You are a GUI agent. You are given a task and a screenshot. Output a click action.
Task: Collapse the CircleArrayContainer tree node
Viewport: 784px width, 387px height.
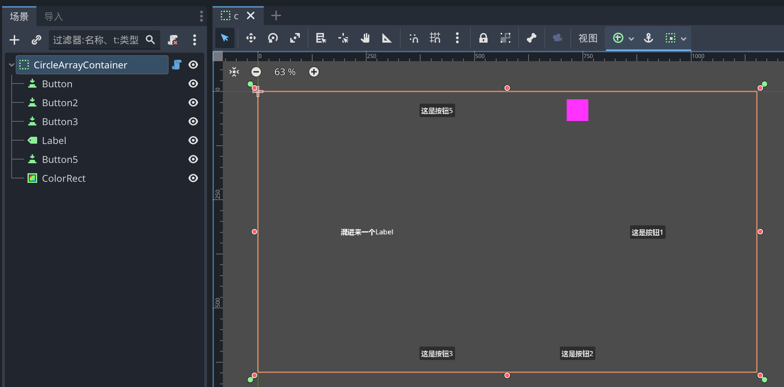click(11, 65)
